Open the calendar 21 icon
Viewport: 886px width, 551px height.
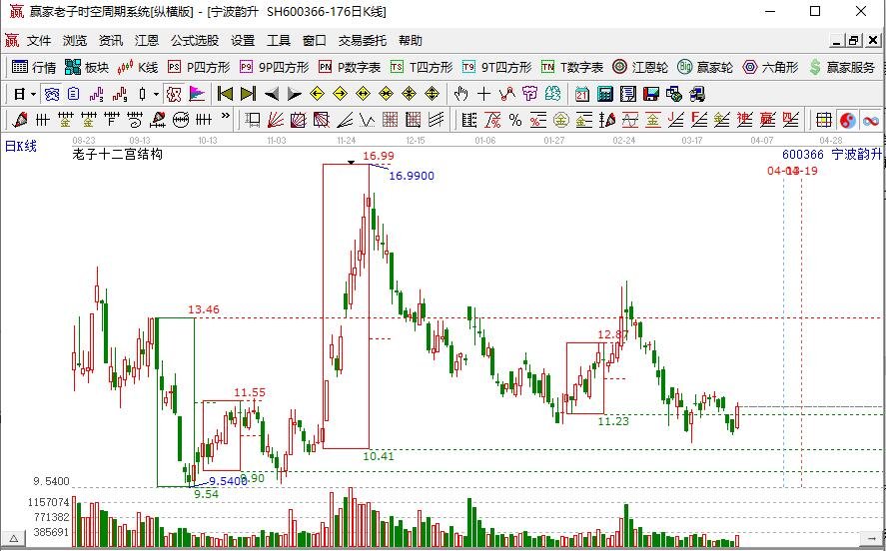tap(582, 94)
